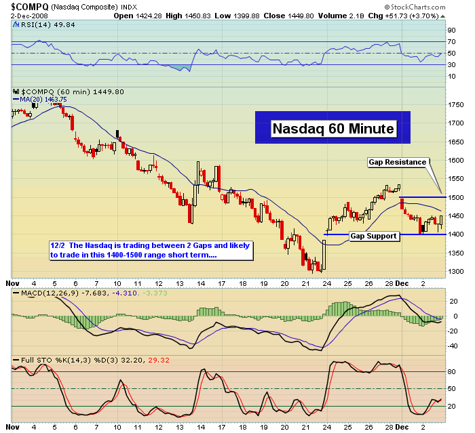Click the (Nasdaq Composite) INDX description
This screenshot has height=433, width=475.
[x=94, y=7]
